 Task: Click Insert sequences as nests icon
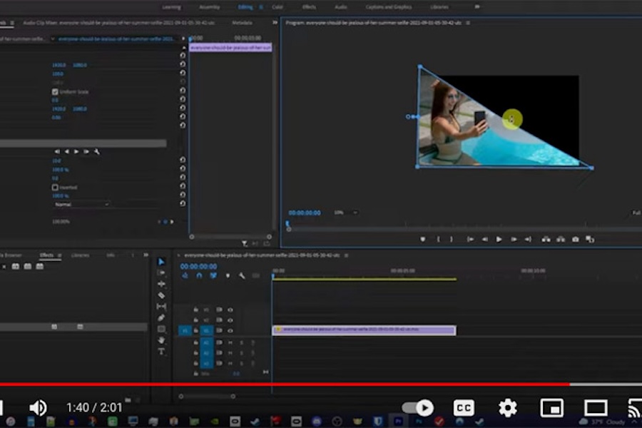[x=185, y=275]
